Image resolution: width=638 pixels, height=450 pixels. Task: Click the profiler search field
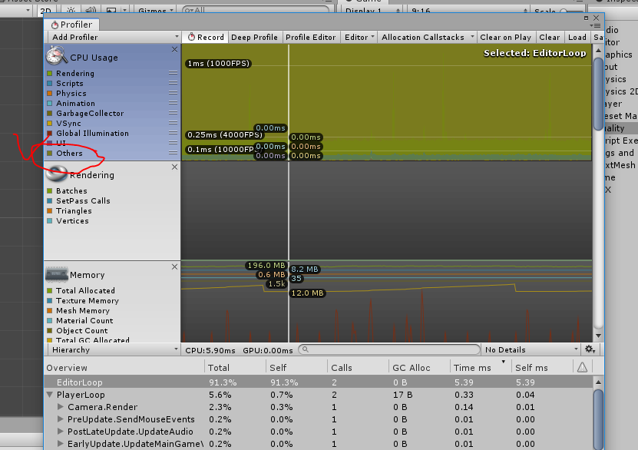388,349
